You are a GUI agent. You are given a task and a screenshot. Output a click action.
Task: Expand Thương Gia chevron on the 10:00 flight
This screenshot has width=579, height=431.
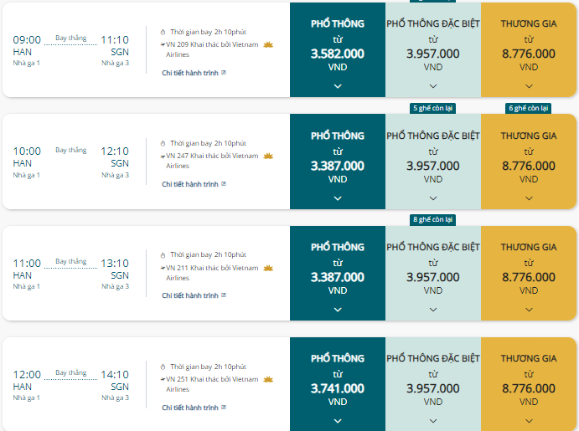[x=529, y=198]
